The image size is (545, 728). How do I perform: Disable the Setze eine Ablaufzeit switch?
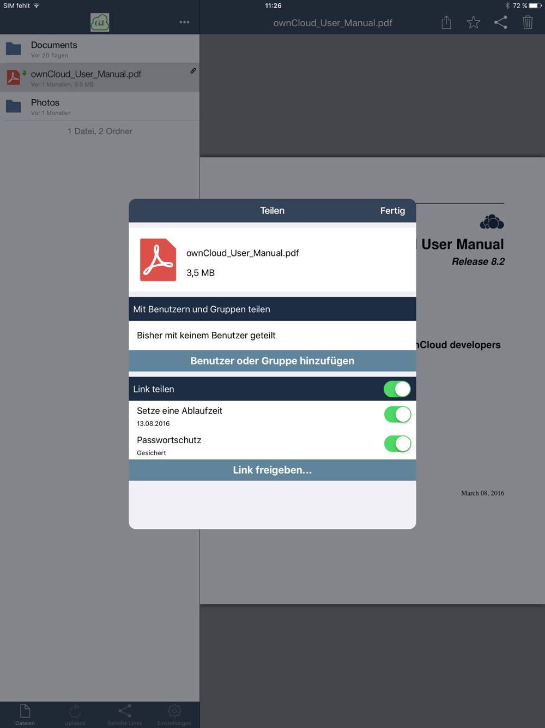point(397,415)
